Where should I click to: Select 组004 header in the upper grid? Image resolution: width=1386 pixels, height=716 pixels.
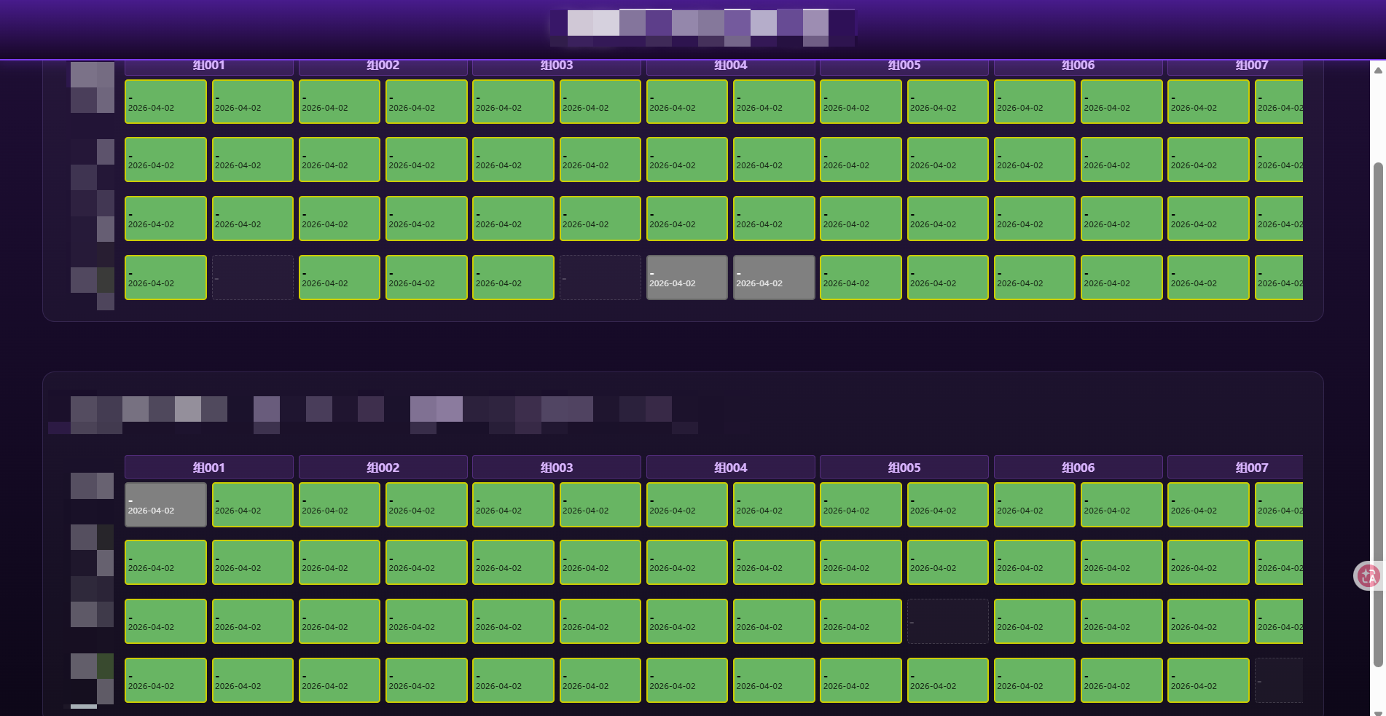click(x=731, y=66)
